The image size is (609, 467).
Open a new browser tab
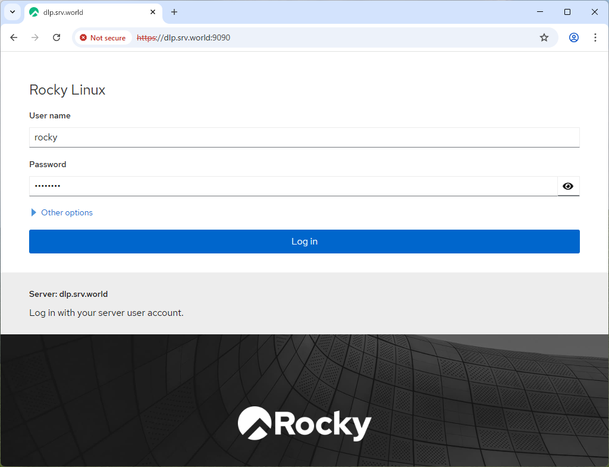174,12
